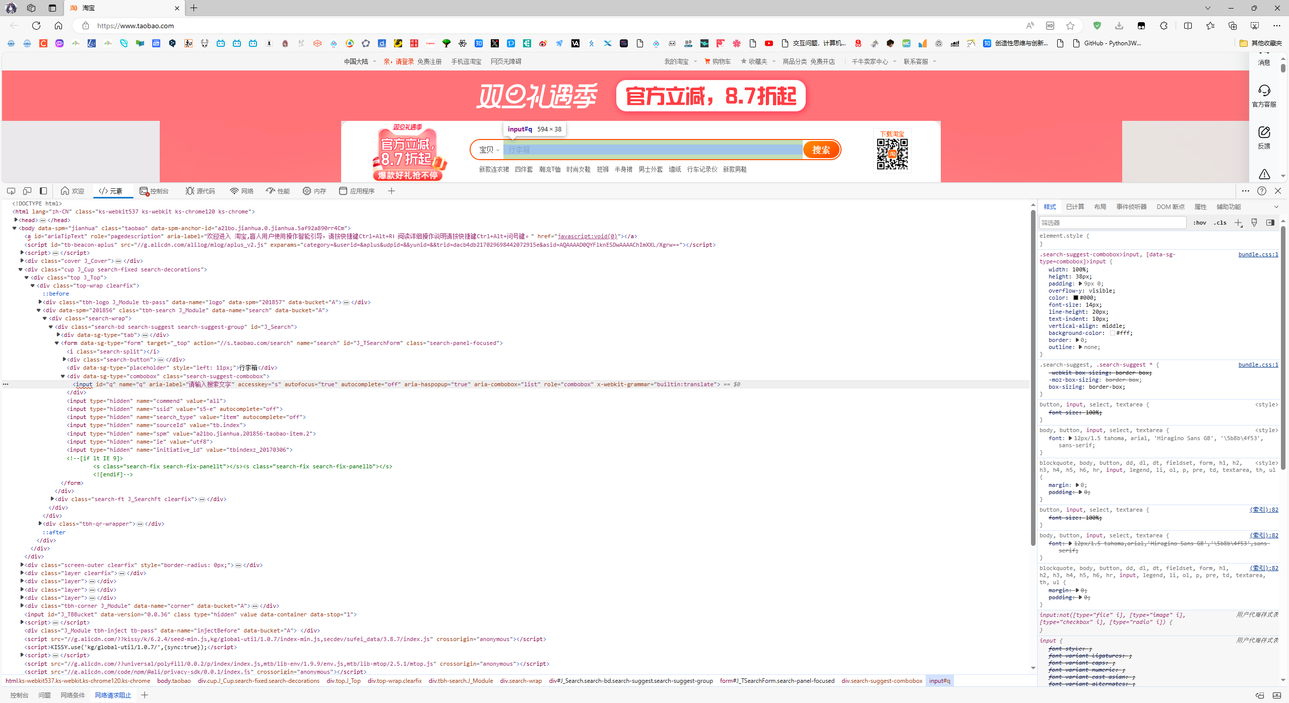
Task: Toggle the computed styles sidebar icon
Action: point(1270,223)
